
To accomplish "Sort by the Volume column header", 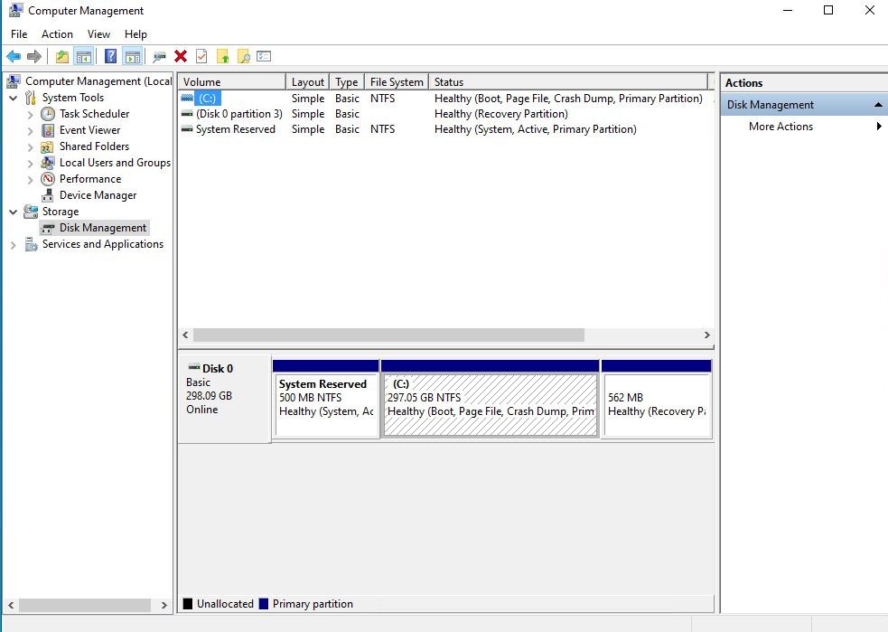I will [x=231, y=81].
